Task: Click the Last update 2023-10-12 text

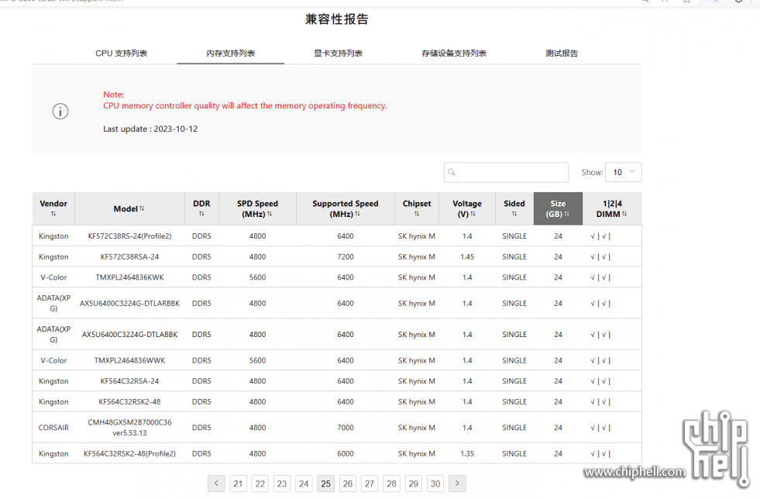Action: [x=150, y=129]
